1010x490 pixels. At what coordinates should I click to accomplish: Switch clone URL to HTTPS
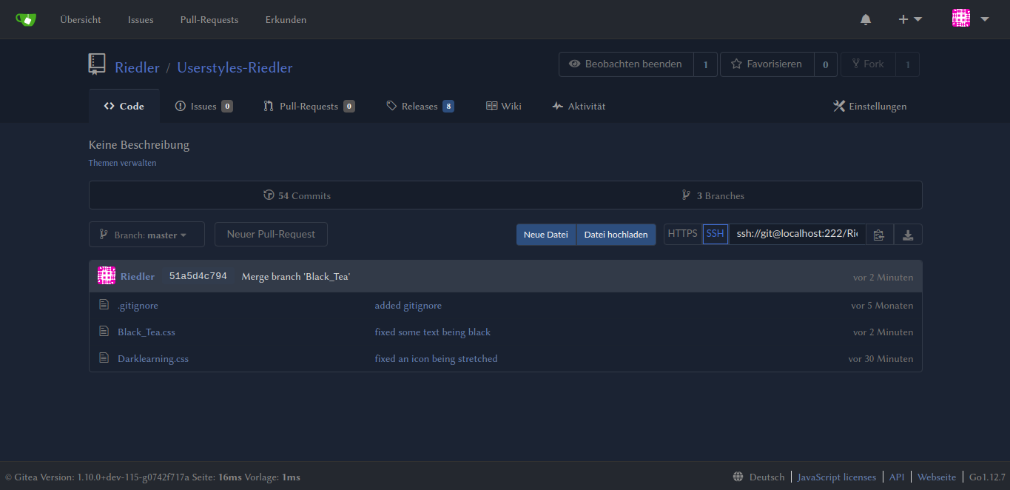(x=682, y=234)
